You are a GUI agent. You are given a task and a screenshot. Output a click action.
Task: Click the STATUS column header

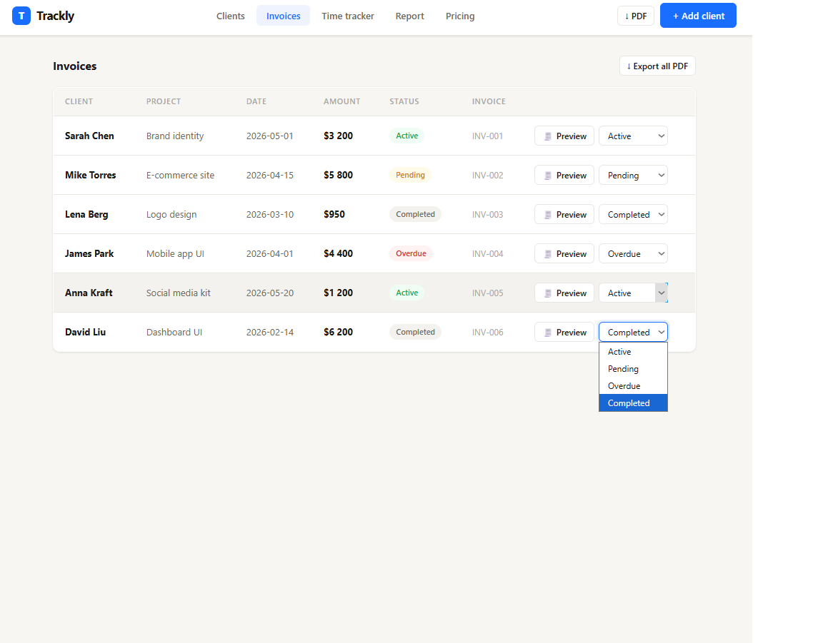coord(404,102)
